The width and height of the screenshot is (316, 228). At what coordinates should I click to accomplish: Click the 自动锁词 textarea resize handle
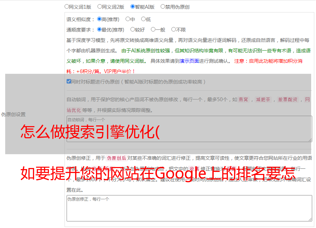[x=310, y=139]
